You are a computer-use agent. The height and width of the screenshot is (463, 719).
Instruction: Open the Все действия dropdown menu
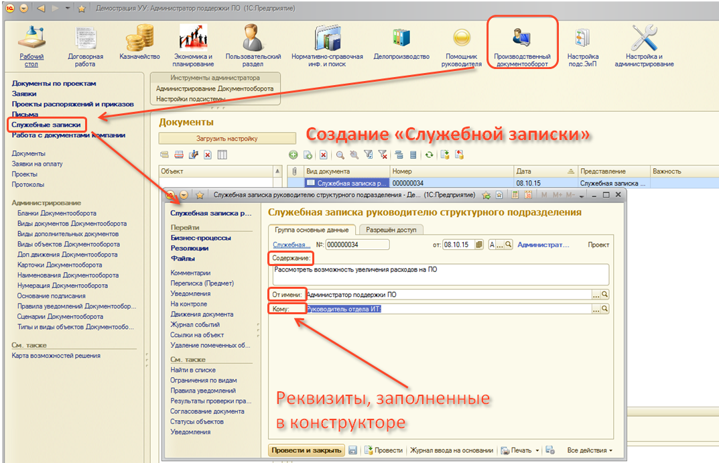(589, 450)
